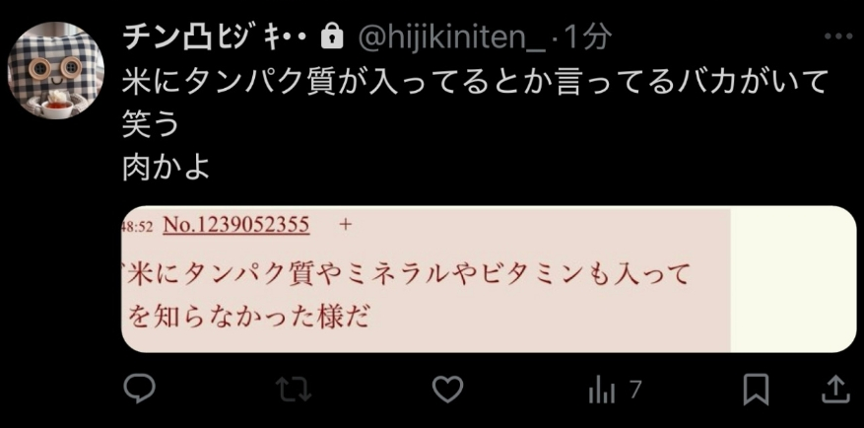The image size is (864, 428).
Task: Open attached image at を知らなかった様だ text
Action: click(x=247, y=318)
